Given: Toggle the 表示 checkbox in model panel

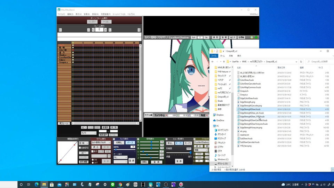Looking at the screenshot, I should [x=92, y=151].
